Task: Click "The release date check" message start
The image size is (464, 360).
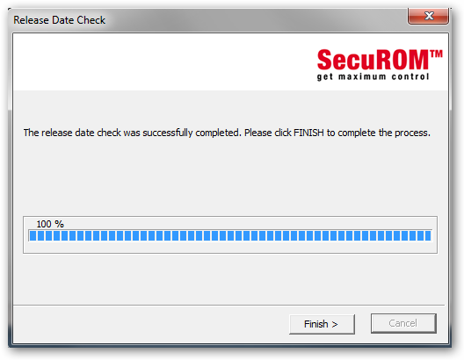Action: coord(72,133)
